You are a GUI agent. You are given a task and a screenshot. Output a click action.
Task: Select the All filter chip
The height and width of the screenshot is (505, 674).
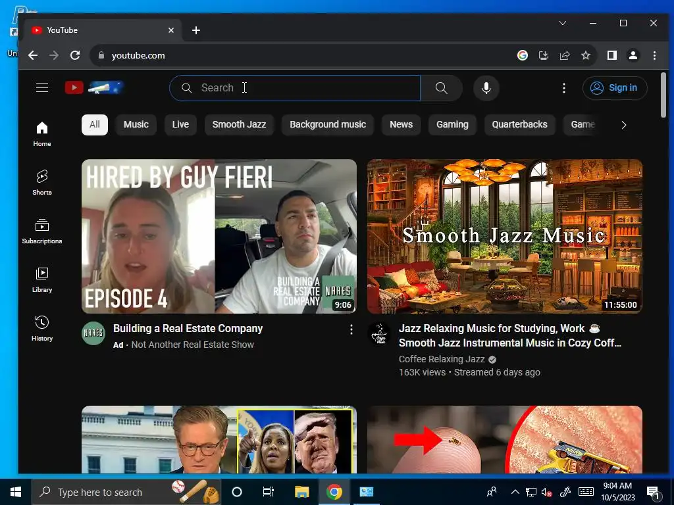tap(95, 124)
